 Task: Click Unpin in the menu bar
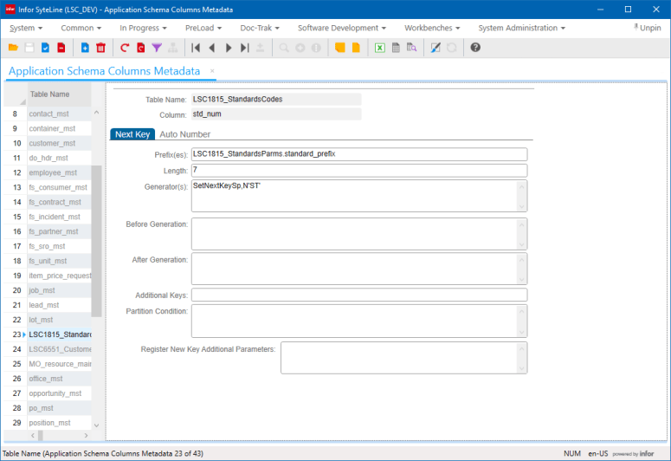[647, 28]
